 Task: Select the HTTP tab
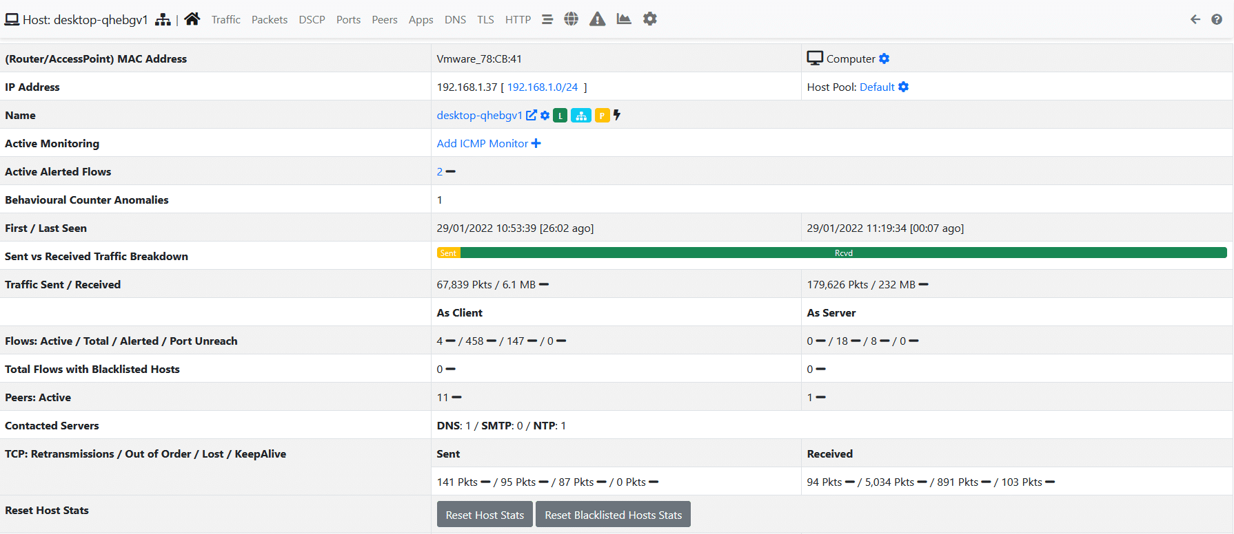tap(518, 20)
